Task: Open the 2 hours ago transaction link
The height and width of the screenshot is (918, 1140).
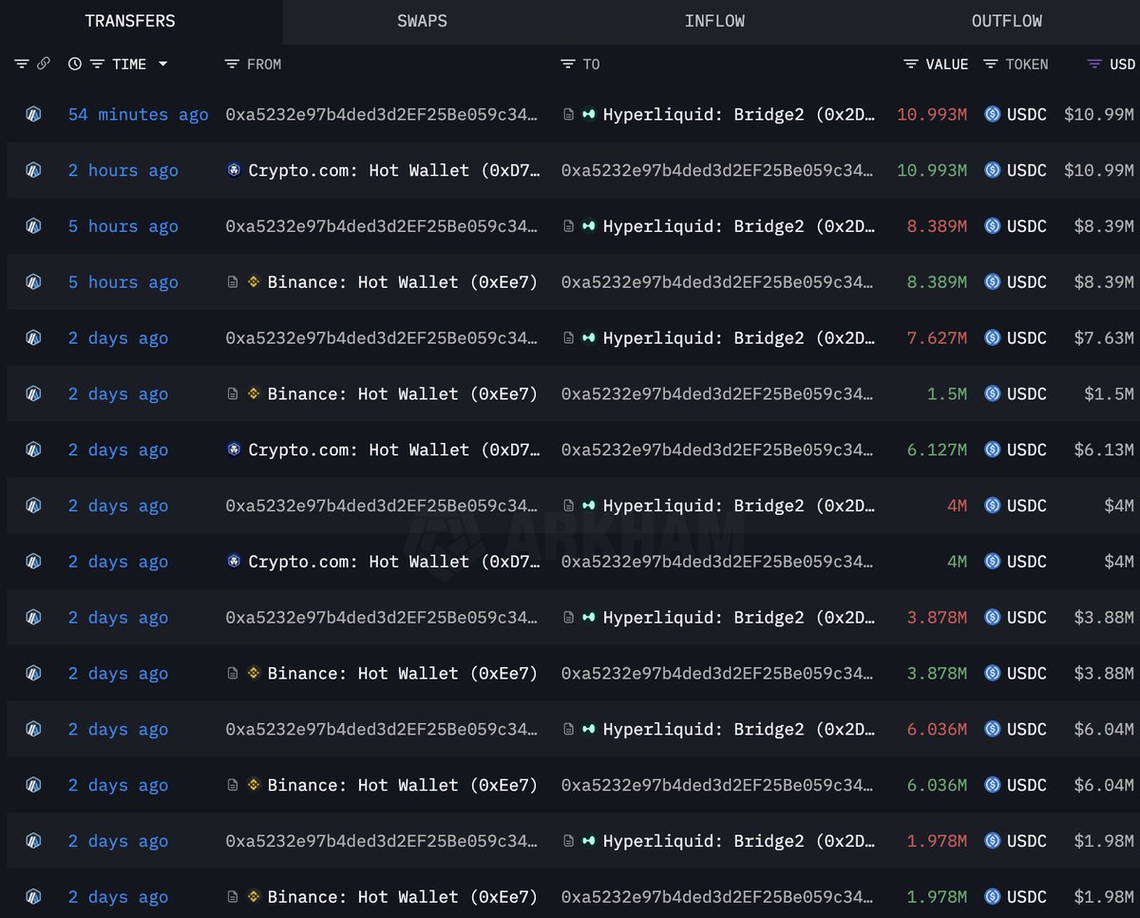Action: pos(123,171)
